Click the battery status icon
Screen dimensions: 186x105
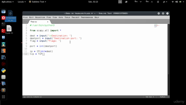pos(180,2)
